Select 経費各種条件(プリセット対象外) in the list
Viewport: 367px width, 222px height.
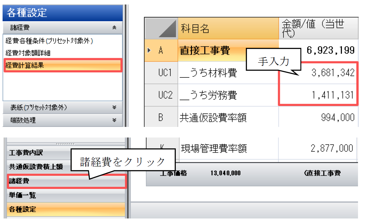(x=49, y=41)
